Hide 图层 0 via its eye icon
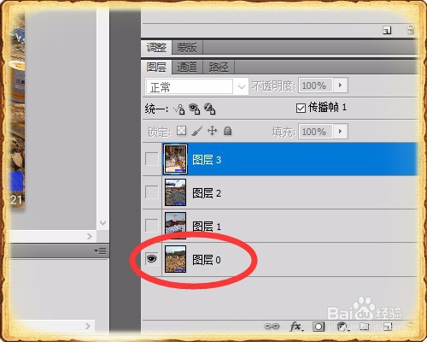 point(152,259)
